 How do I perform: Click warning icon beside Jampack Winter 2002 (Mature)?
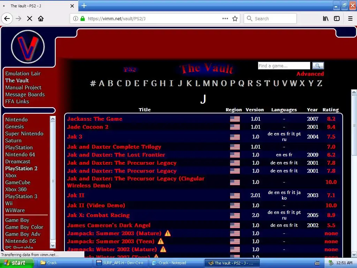tap(163, 249)
